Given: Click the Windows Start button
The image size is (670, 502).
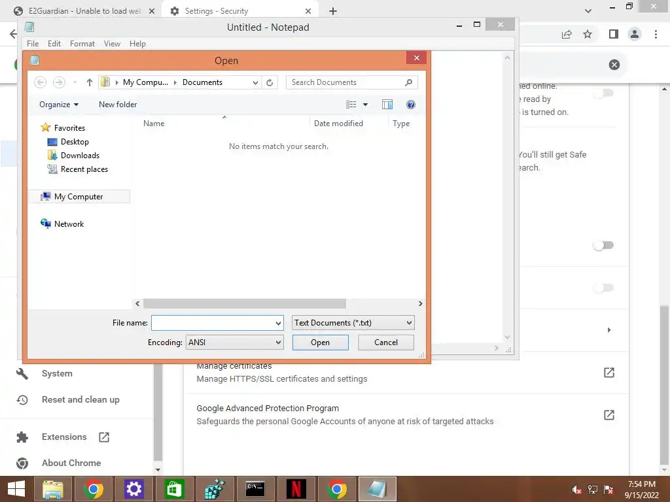Looking at the screenshot, I should click(x=16, y=489).
